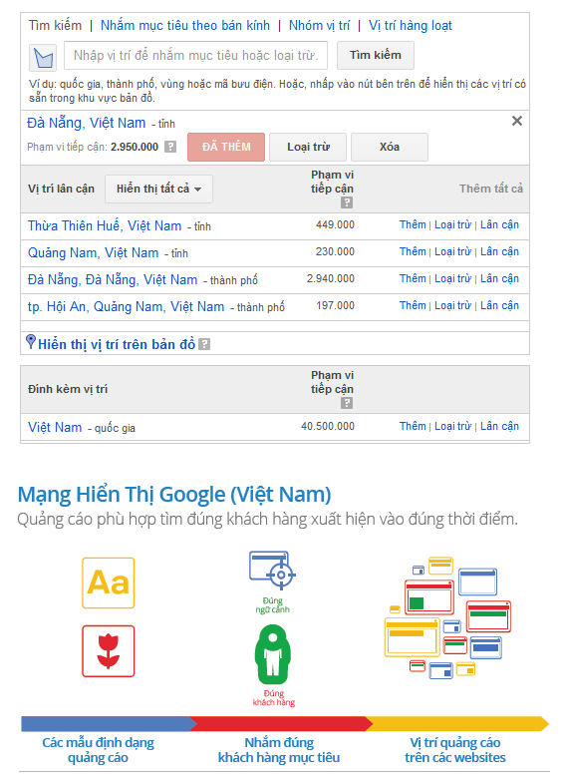Click Thêm for Quảng Nam row
This screenshot has width=564, height=777.
point(413,251)
